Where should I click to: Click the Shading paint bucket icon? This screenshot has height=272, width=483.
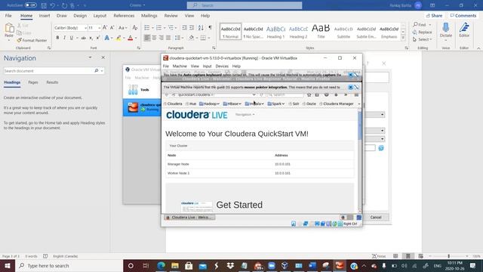(x=191, y=38)
